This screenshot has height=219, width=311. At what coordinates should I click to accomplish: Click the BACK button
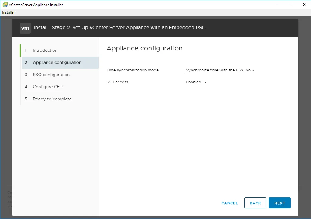[x=255, y=203]
